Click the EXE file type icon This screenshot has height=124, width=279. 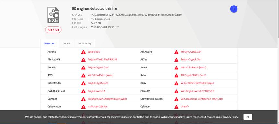pos(53,15)
